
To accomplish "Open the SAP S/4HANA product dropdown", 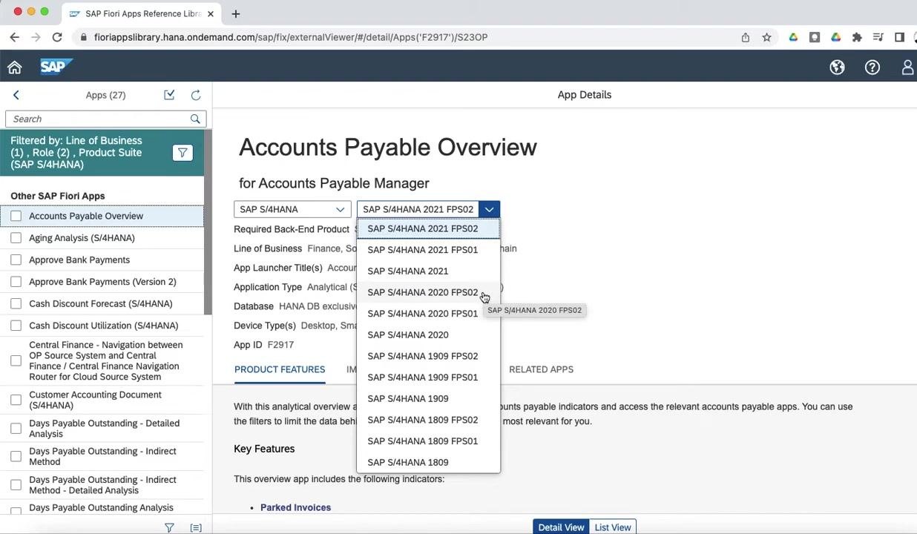I will 292,209.
